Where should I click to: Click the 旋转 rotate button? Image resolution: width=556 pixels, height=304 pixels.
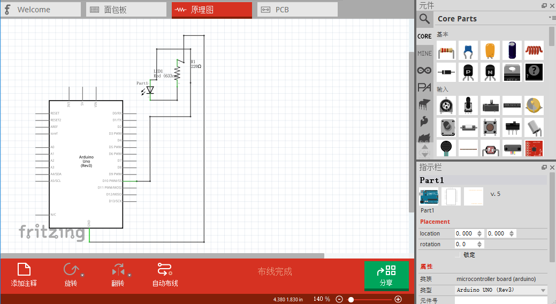tap(71, 275)
